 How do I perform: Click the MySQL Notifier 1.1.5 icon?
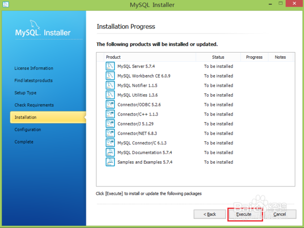(110, 85)
